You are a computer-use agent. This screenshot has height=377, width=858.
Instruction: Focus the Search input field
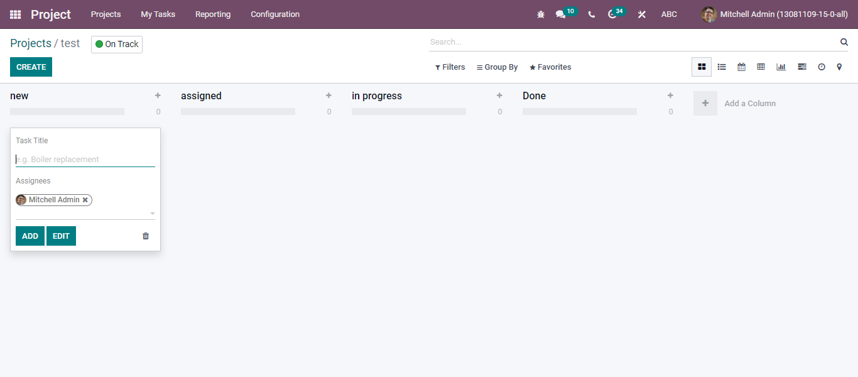(633, 42)
